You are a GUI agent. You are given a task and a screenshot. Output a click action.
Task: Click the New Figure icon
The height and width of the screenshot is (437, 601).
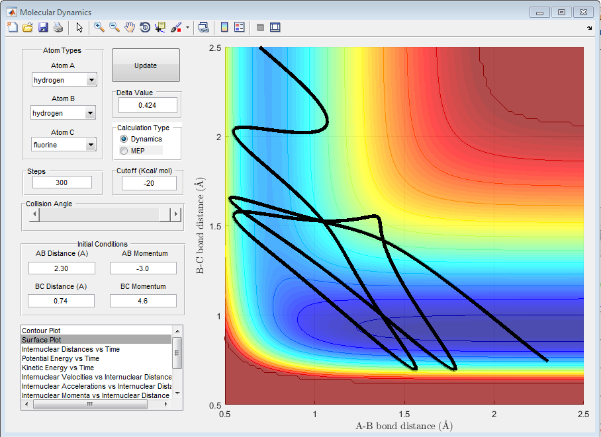[12, 27]
